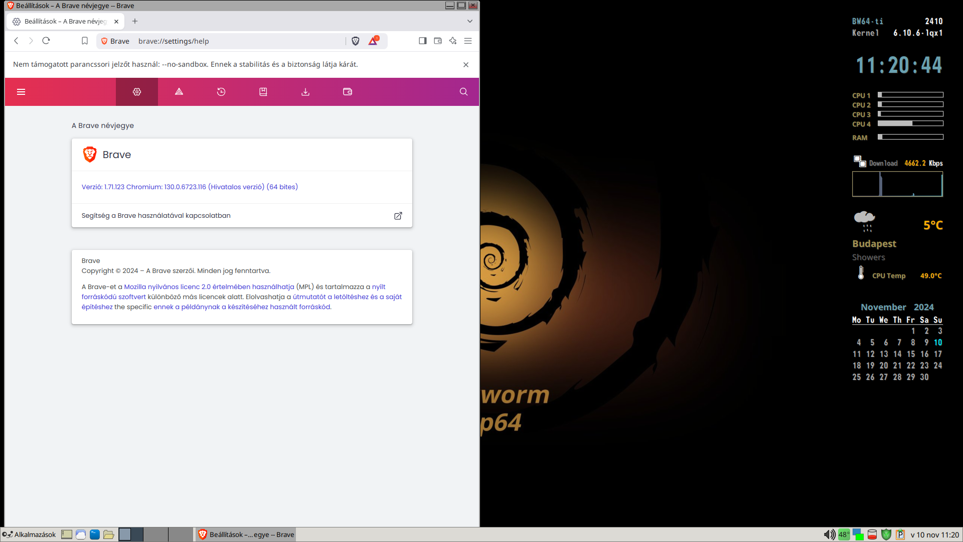This screenshot has height=542, width=963.
Task: Open the History clock tab
Action: pos(221,92)
